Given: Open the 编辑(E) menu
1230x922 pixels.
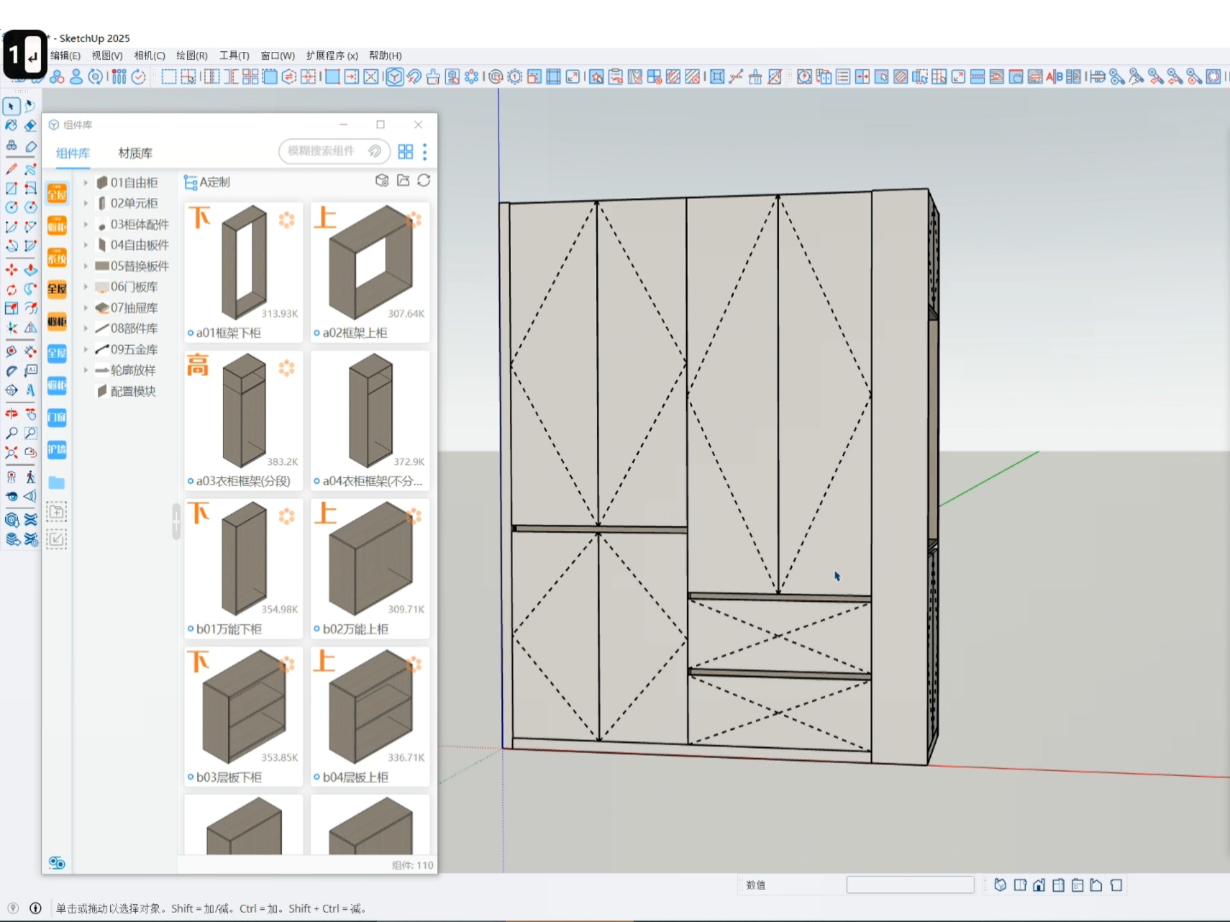Looking at the screenshot, I should point(65,56).
